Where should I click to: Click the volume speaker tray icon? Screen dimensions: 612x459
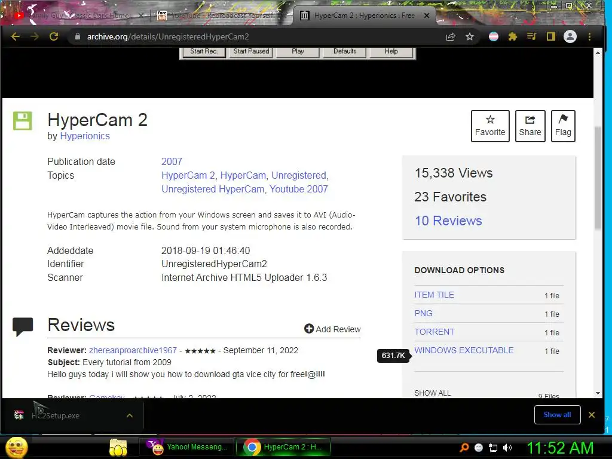click(x=507, y=448)
